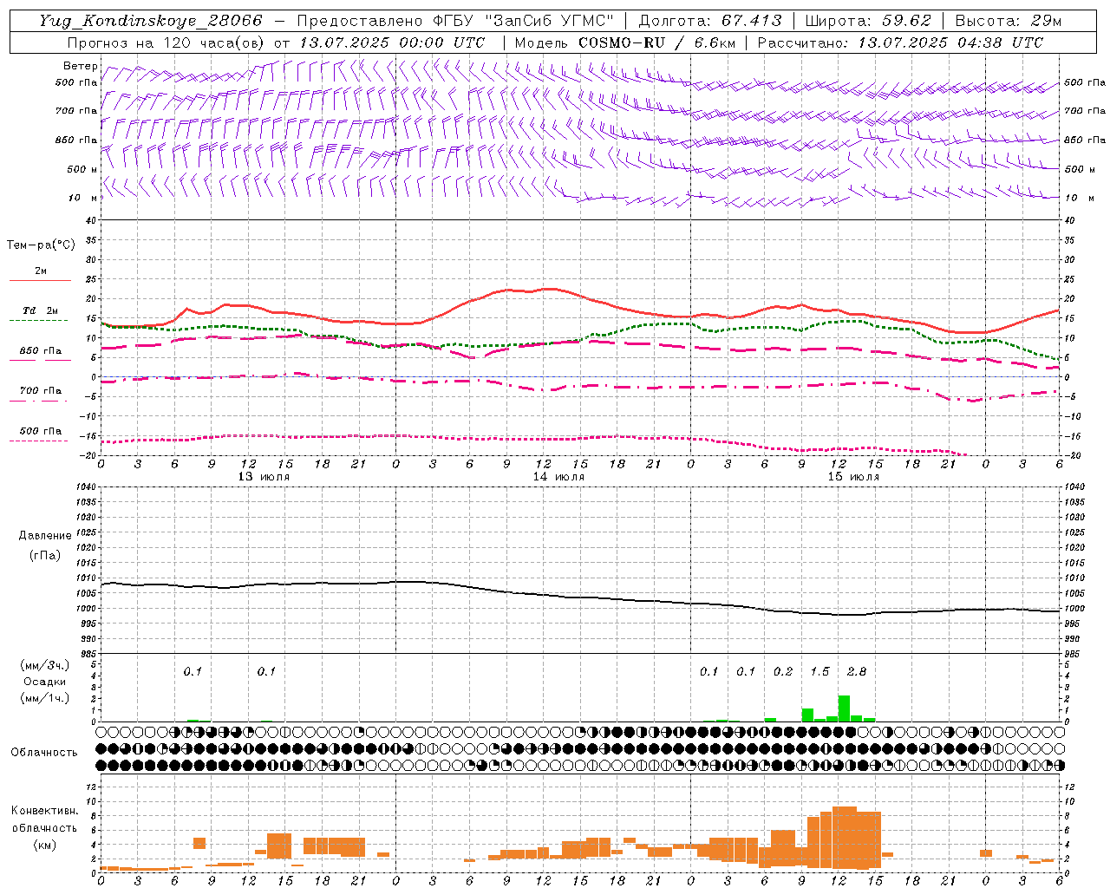
Task: Click the 15 июля date label
Action: click(x=853, y=476)
